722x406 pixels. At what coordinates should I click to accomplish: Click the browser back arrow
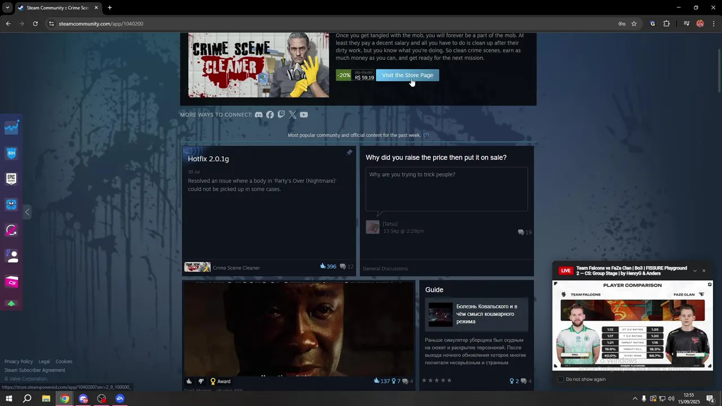pyautogui.click(x=8, y=24)
